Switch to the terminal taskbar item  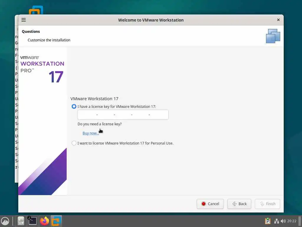[32, 221]
